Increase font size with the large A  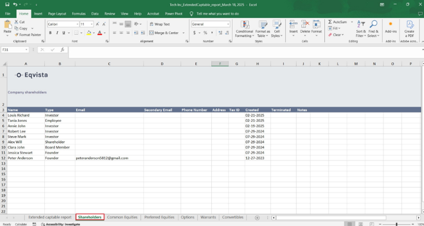98,24
